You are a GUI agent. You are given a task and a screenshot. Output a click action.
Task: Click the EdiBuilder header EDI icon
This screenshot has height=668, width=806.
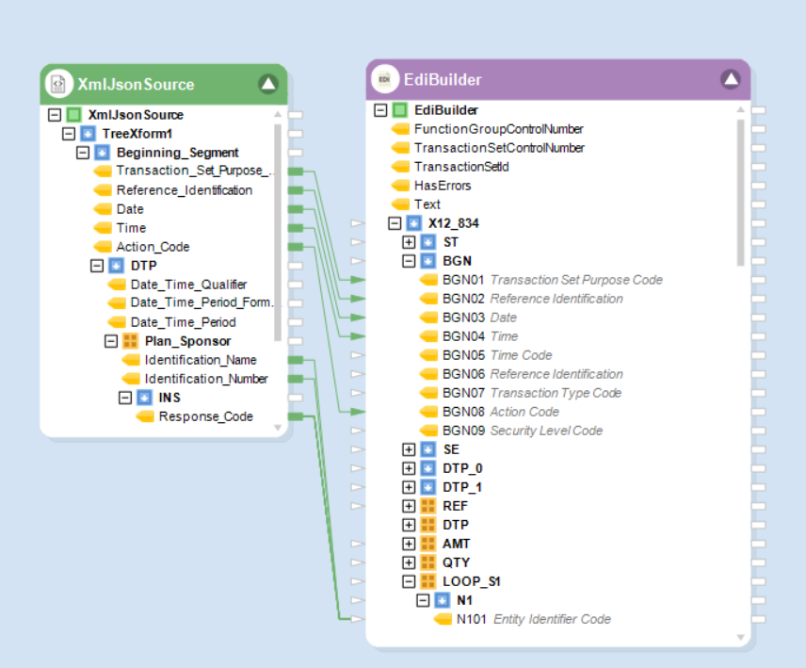tap(384, 80)
